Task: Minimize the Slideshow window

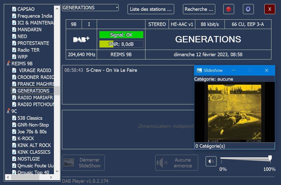Action: [234, 70]
